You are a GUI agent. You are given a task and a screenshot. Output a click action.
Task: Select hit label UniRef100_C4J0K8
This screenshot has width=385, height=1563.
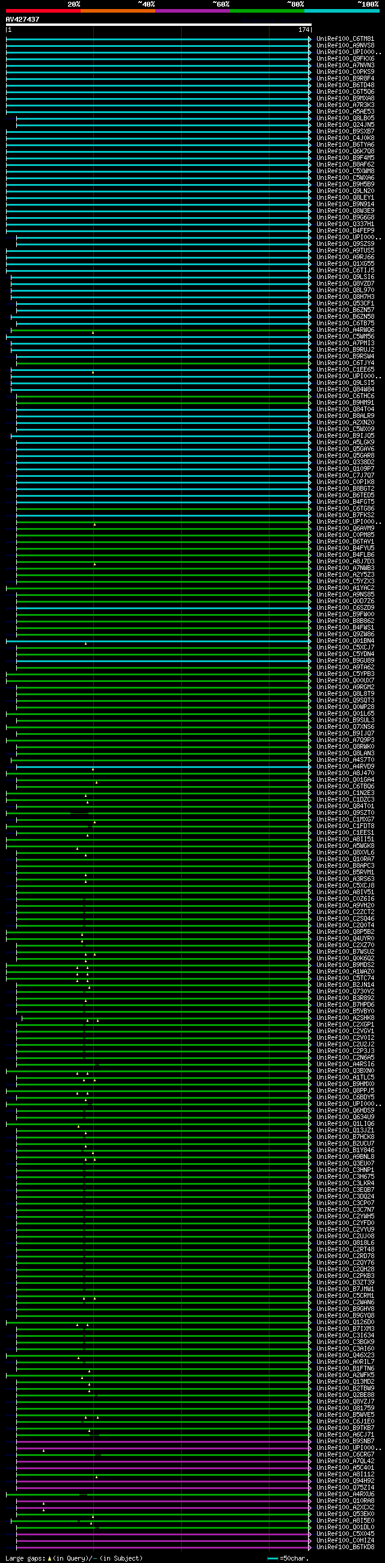click(x=345, y=138)
